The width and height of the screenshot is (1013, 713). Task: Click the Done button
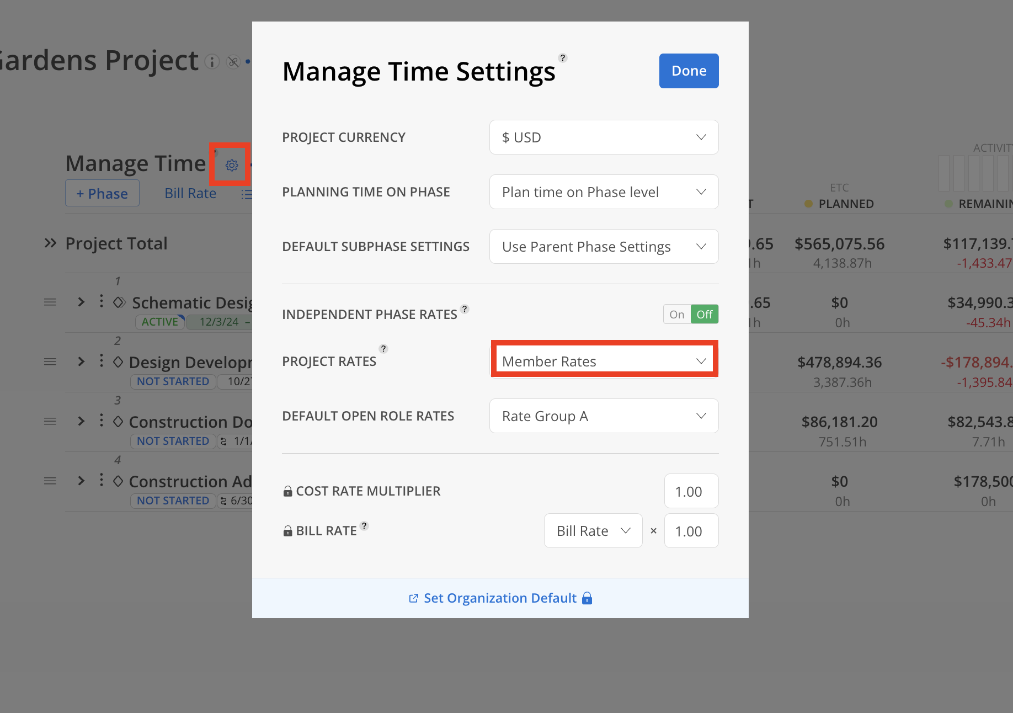[689, 71]
